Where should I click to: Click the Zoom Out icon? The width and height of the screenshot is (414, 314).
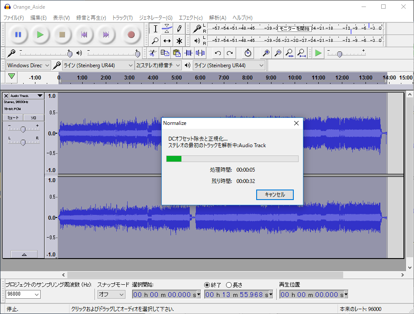pyautogui.click(x=278, y=53)
